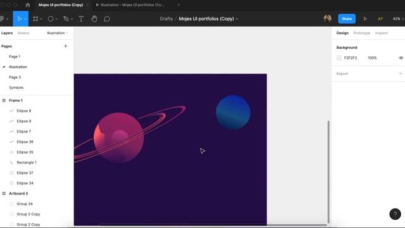Select the Pen tool
The width and height of the screenshot is (405, 228).
pyautogui.click(x=66, y=18)
